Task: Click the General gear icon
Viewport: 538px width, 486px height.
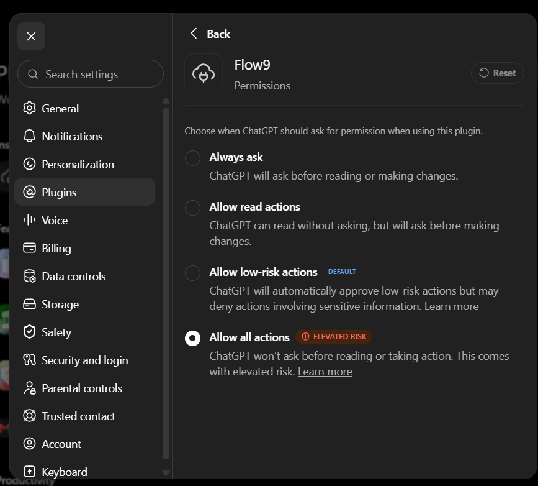Action: (x=30, y=108)
